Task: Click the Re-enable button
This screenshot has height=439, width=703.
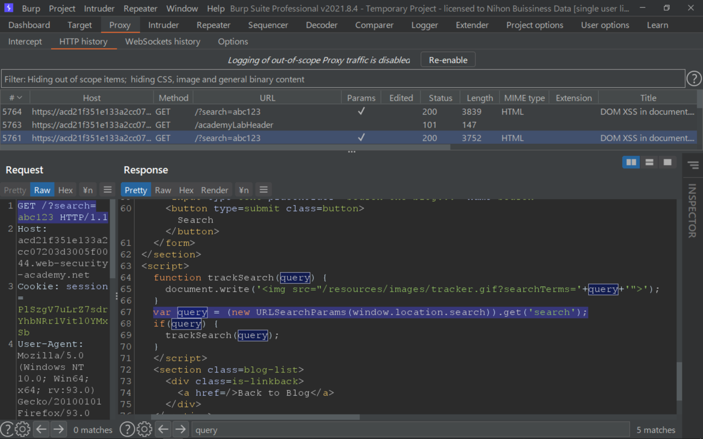Action: tap(448, 60)
